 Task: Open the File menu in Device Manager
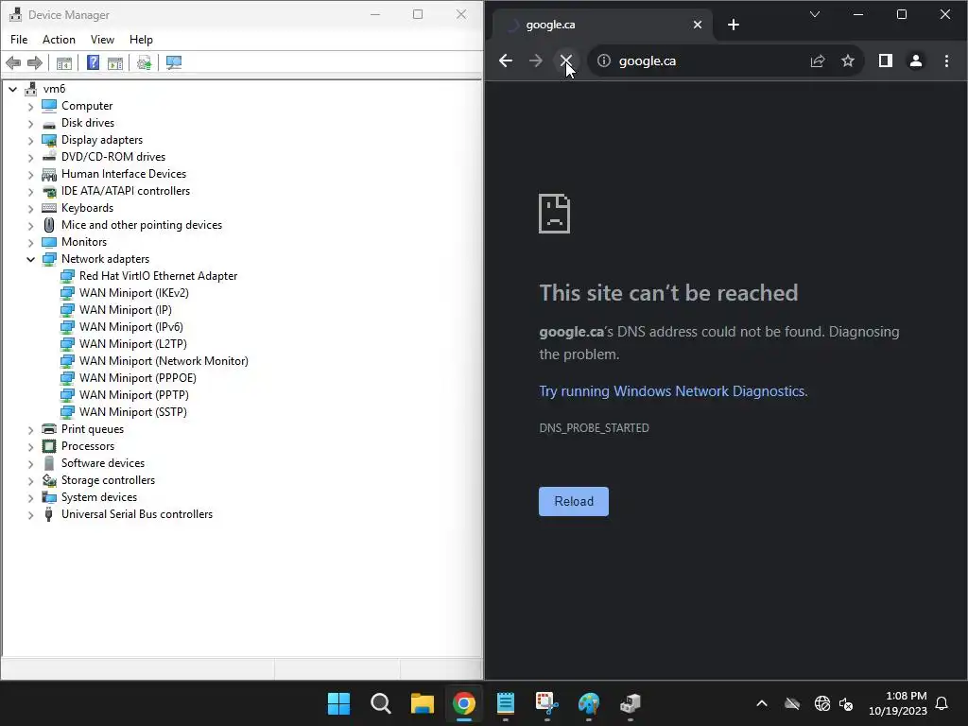click(x=19, y=40)
